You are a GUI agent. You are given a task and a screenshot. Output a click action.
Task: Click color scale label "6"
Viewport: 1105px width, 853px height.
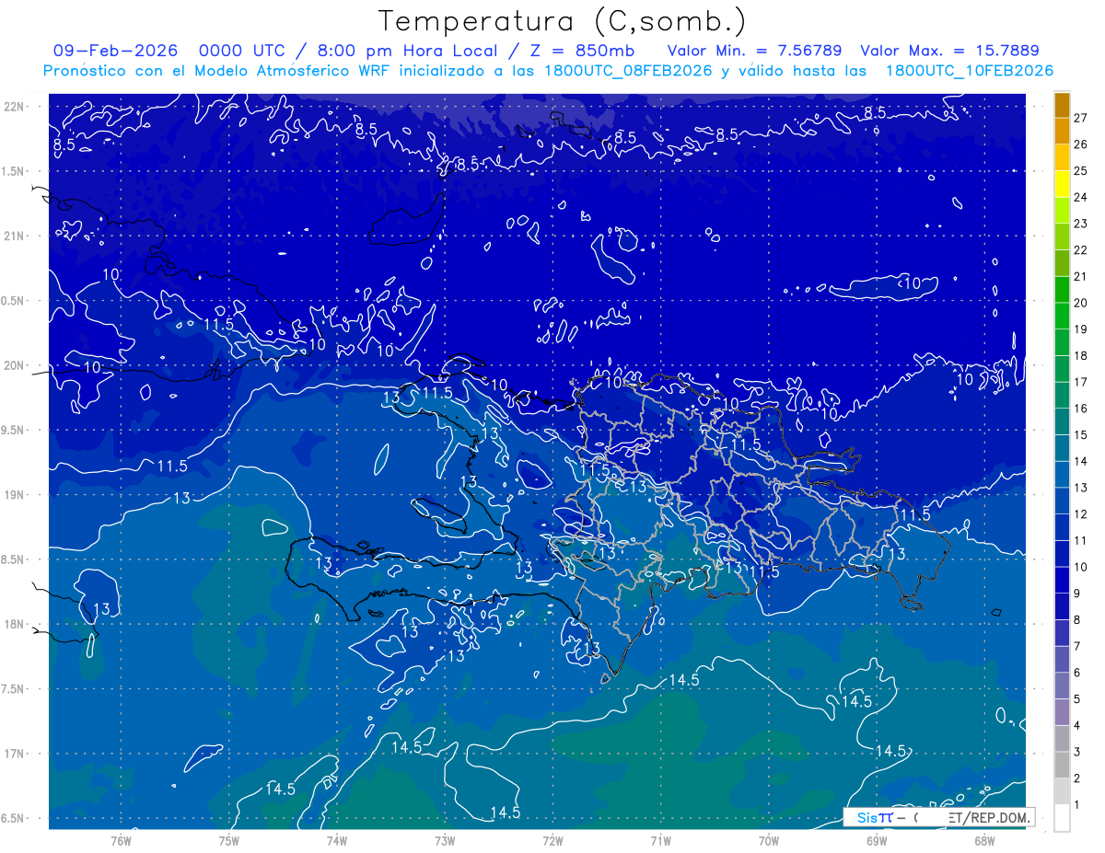click(1077, 674)
